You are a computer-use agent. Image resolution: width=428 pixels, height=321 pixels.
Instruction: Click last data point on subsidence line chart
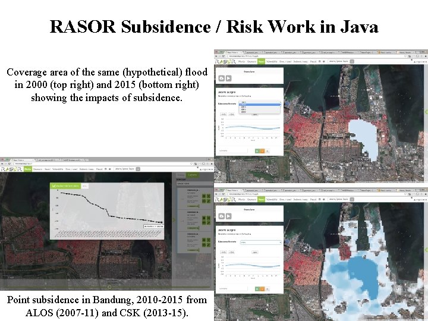162,222
